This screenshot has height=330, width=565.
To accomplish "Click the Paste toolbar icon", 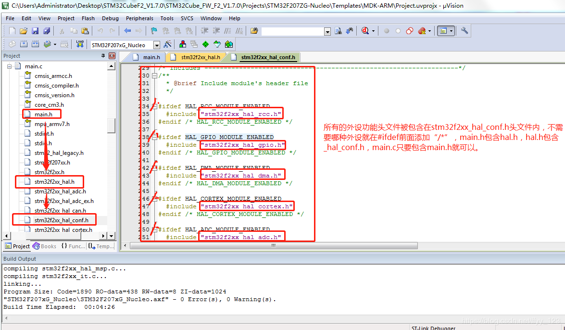I will 85,31.
